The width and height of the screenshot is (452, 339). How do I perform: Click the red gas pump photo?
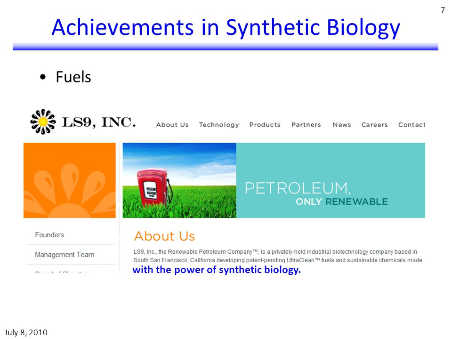pyautogui.click(x=179, y=180)
